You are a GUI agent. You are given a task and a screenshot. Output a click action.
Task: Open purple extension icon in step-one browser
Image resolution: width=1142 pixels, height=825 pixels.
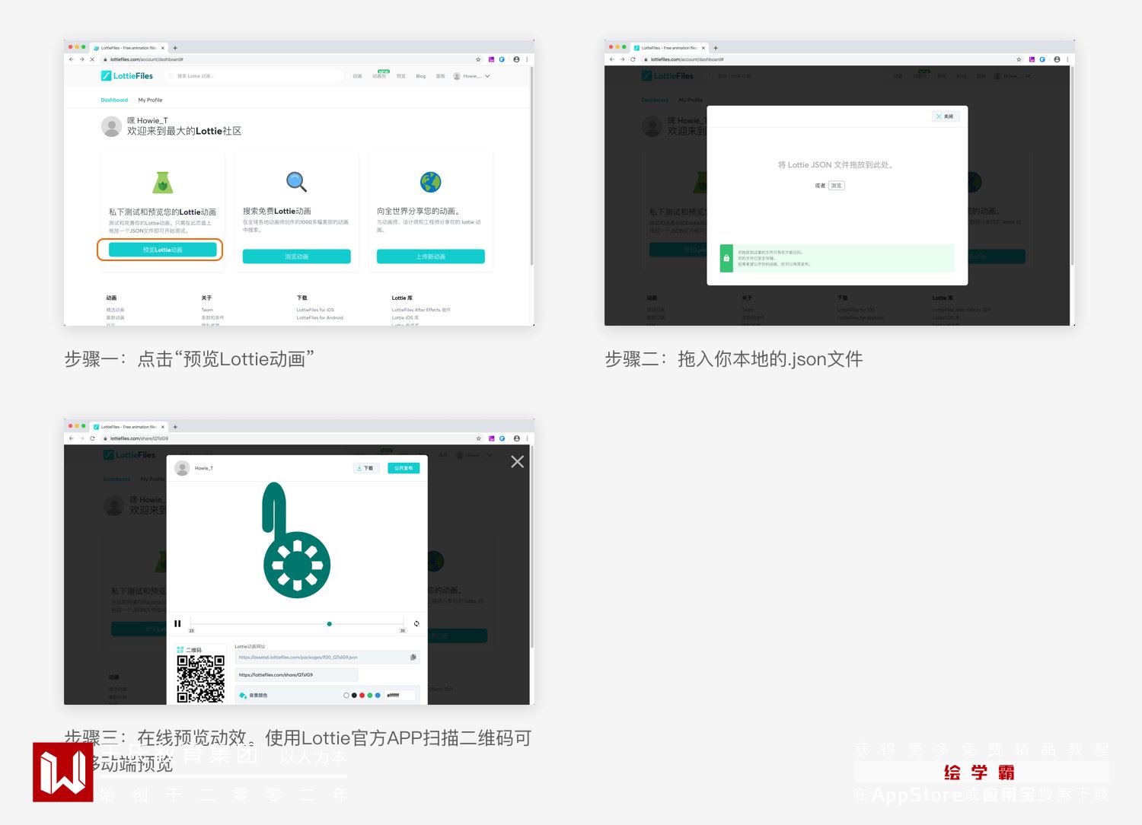pyautogui.click(x=492, y=59)
